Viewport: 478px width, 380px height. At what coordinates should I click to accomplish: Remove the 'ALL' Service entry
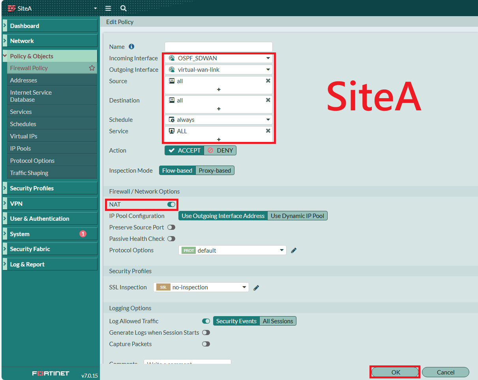268,130
